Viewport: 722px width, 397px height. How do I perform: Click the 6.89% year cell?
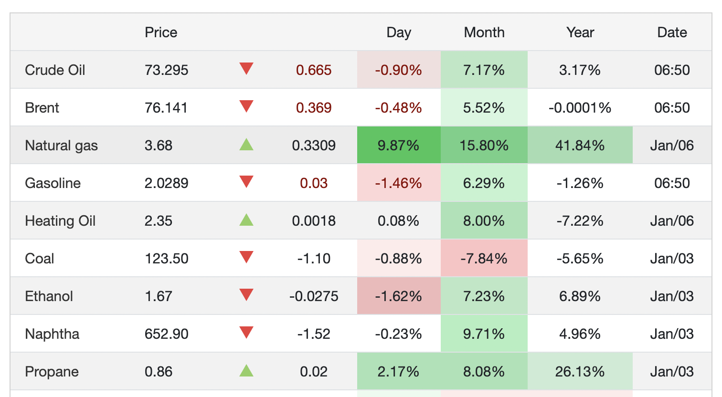tap(580, 296)
